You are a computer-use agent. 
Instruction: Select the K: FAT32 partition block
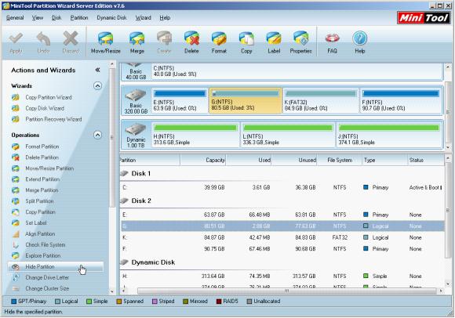tap(321, 100)
